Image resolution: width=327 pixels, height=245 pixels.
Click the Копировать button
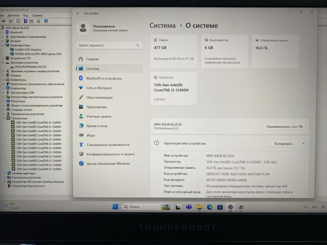coord(284,144)
